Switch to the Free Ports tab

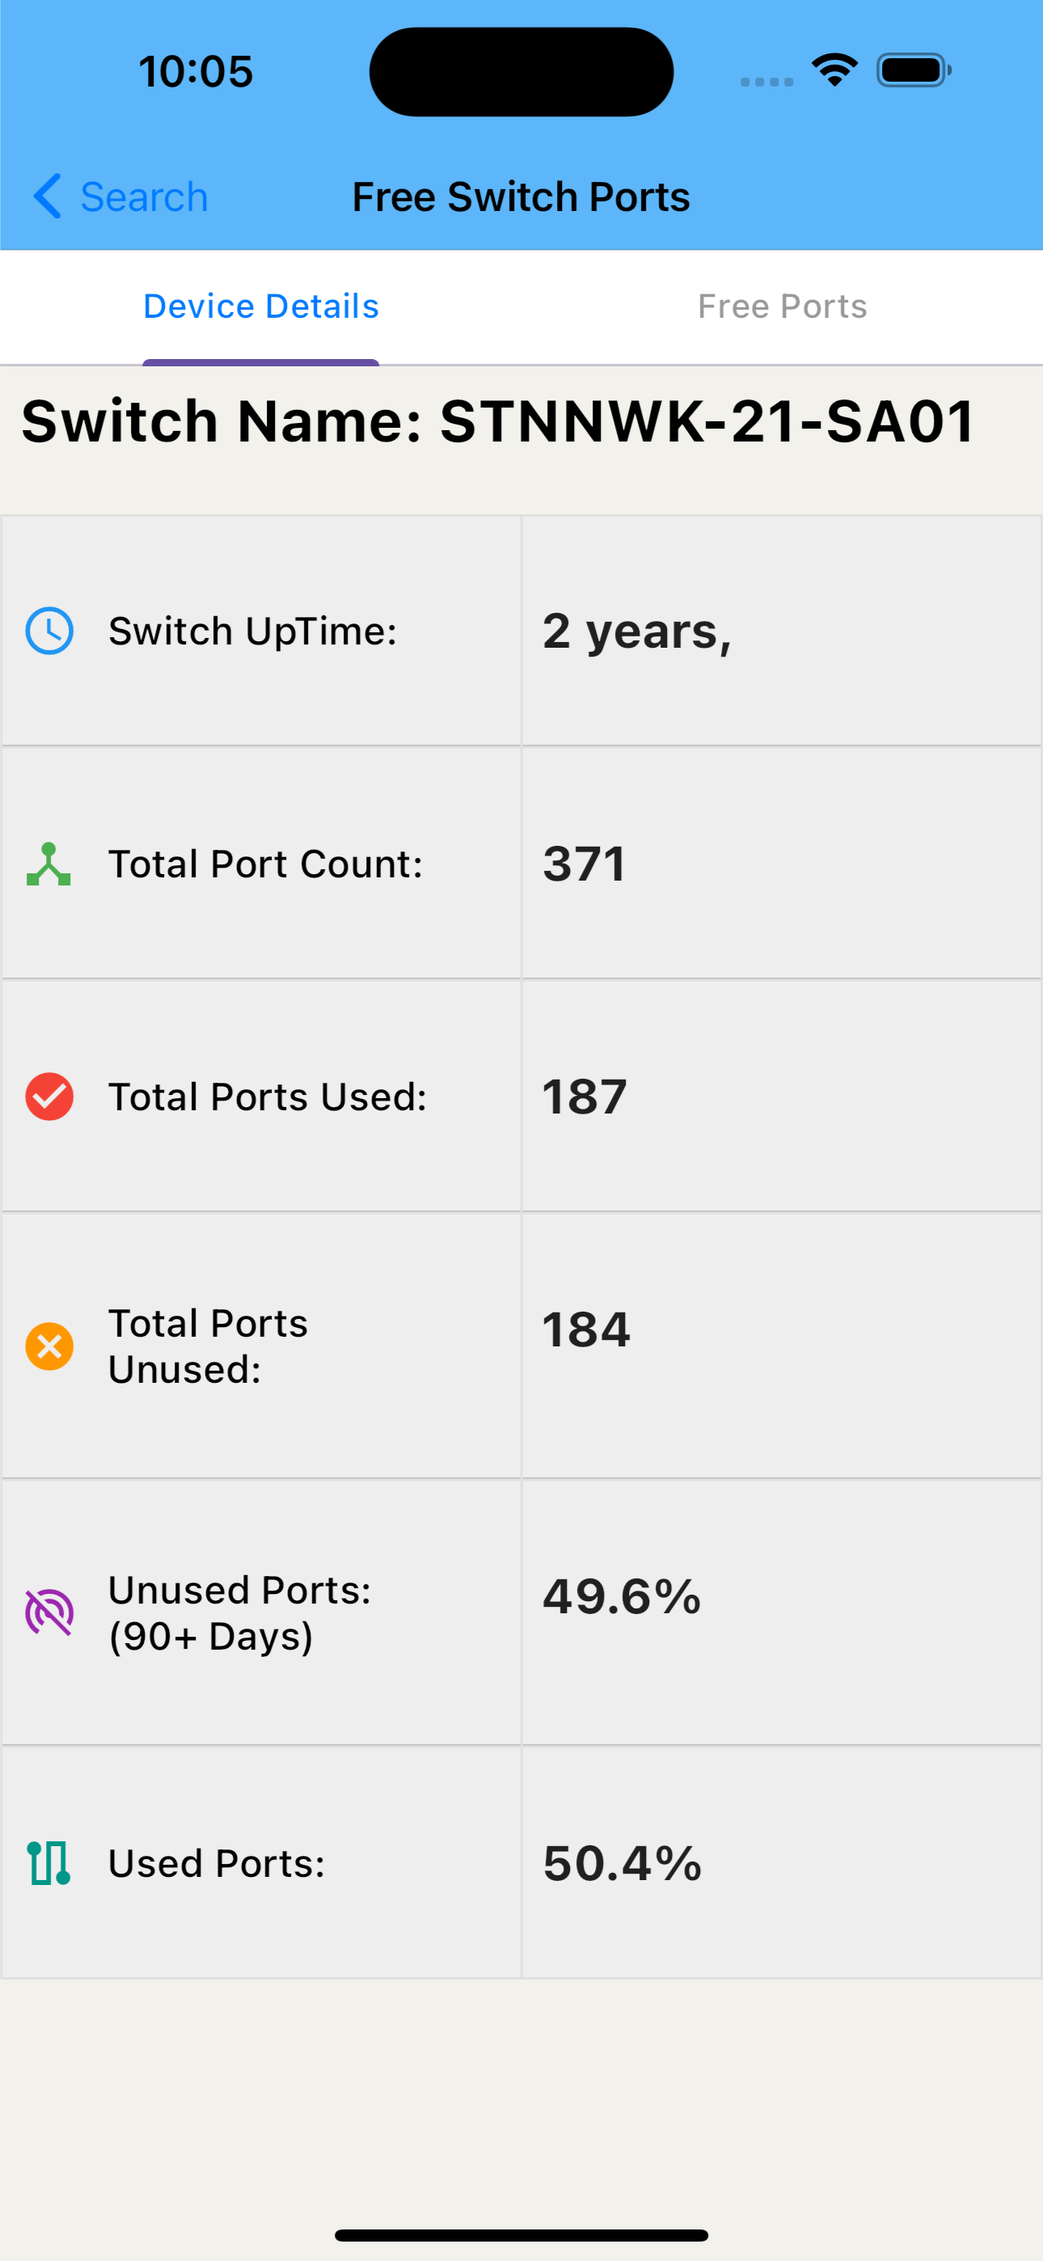coord(781,306)
